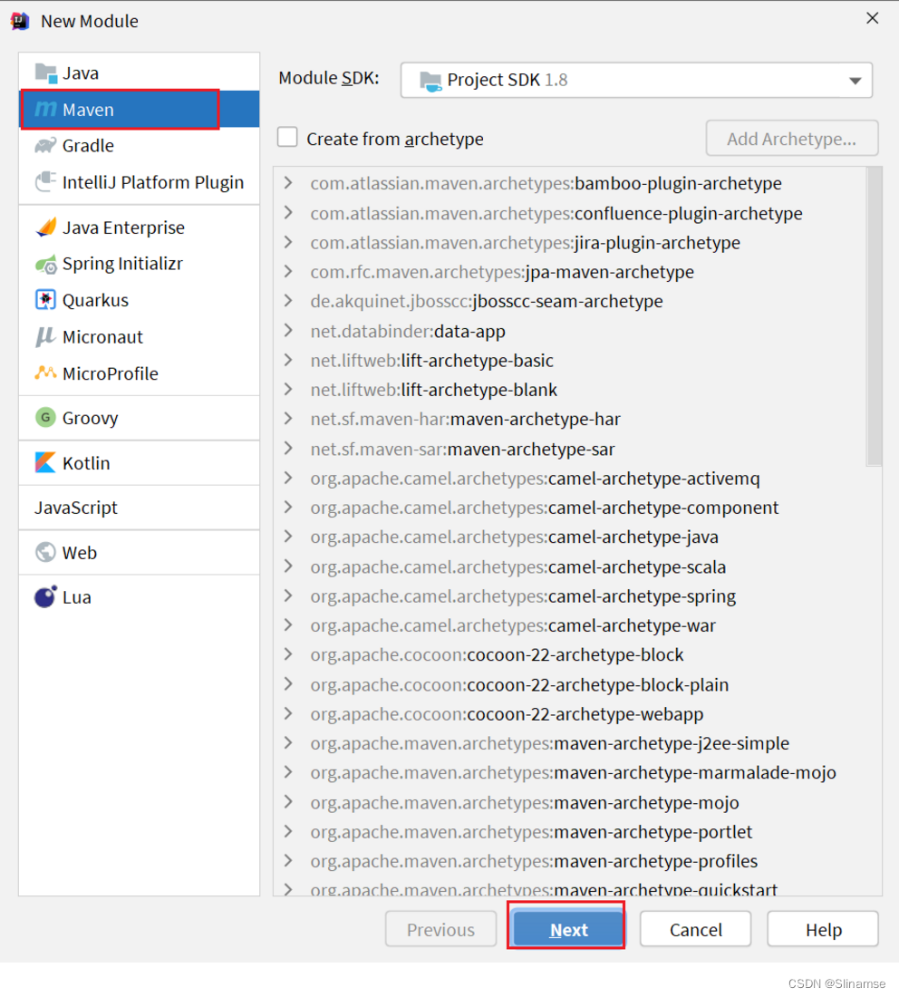Select Micronaut module type

[140, 337]
